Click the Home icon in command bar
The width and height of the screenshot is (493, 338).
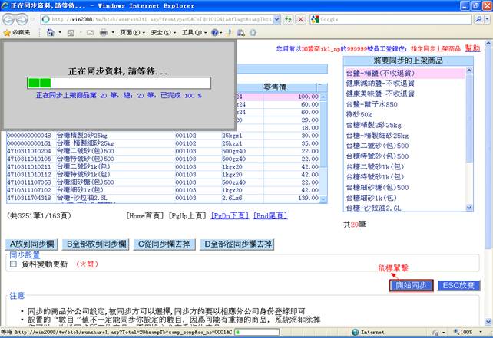[51, 33]
